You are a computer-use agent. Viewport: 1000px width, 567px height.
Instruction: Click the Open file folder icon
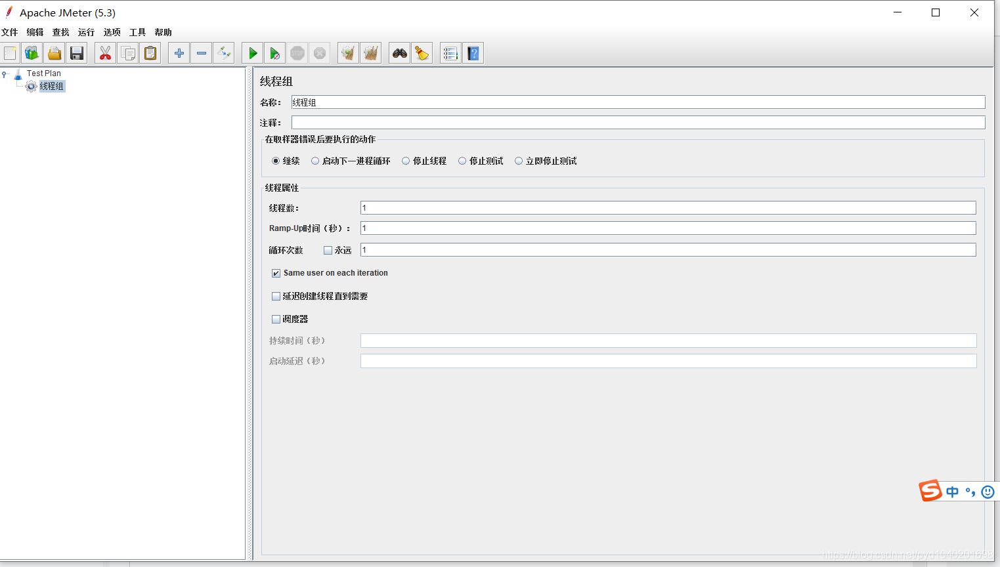point(54,53)
